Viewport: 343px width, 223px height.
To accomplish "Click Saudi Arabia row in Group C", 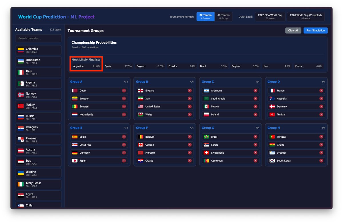I will 231,99.
